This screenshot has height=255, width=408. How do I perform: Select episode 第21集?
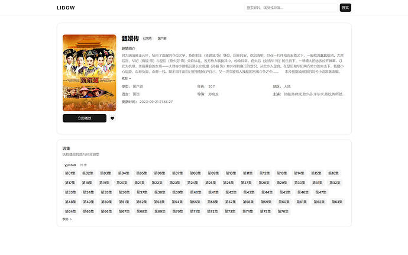point(139,183)
